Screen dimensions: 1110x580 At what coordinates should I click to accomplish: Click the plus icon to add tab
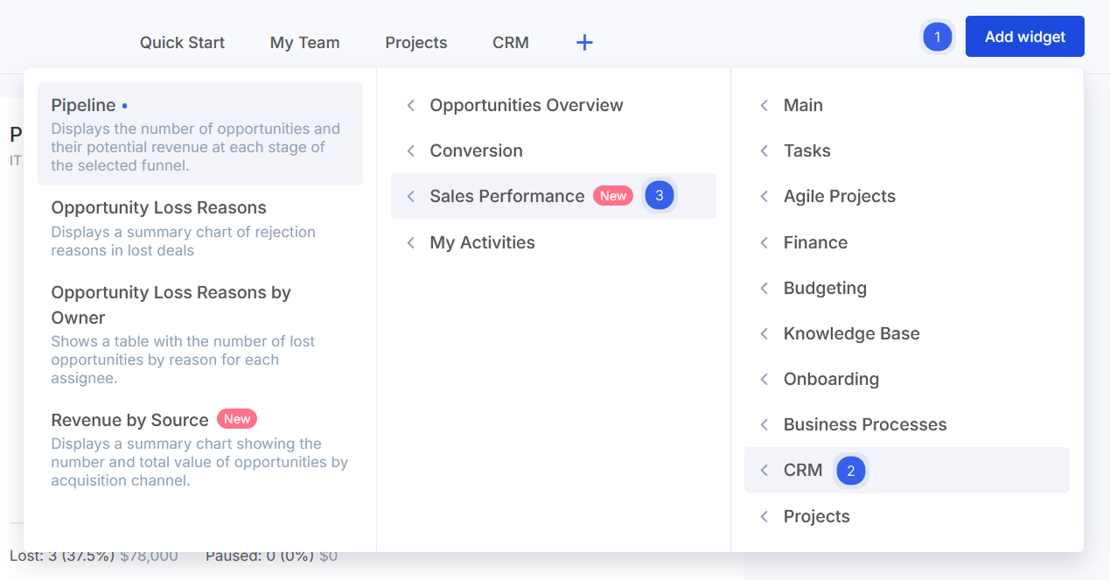[x=584, y=42]
